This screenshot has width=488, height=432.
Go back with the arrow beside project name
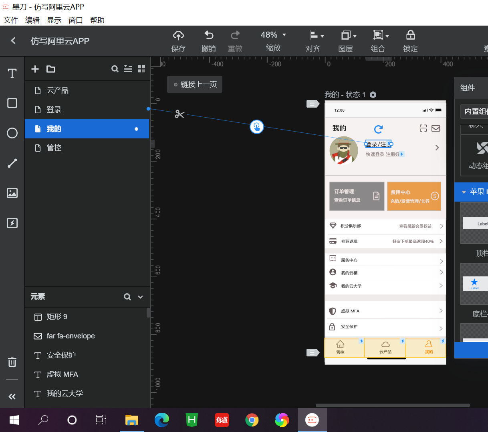[13, 40]
